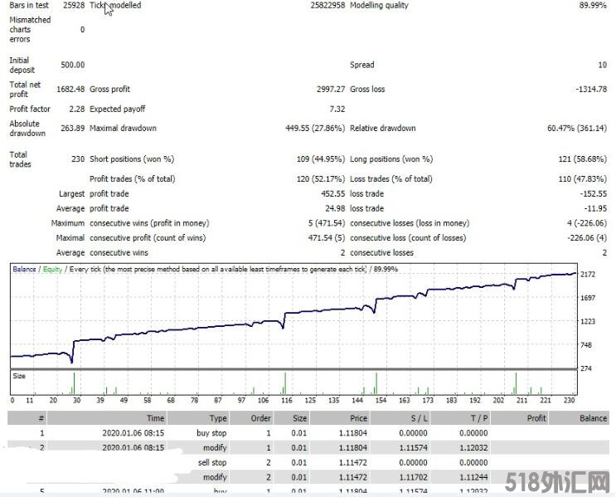Click T/P value 1.11244 in modify row
Screen dimensions: 616x502
(473, 478)
